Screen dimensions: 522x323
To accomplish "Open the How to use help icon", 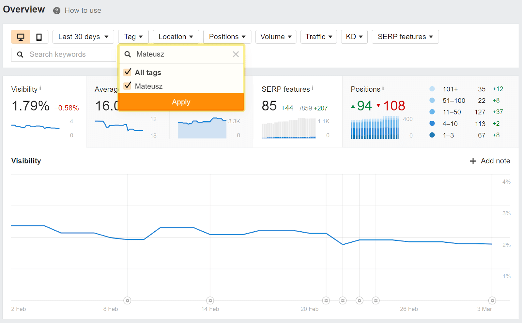I will point(56,10).
